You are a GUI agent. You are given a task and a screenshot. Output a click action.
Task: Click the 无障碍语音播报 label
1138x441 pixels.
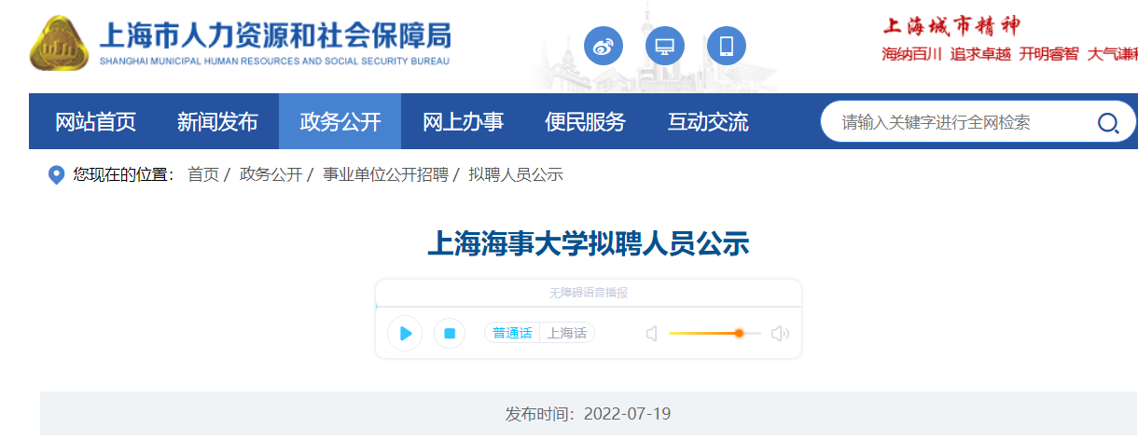click(589, 293)
